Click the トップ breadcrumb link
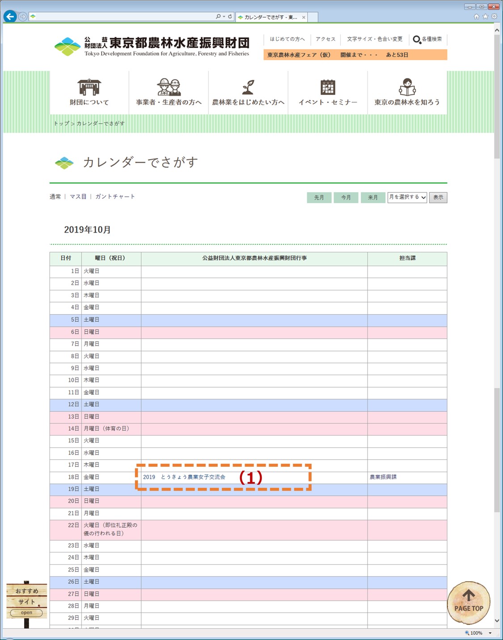The height and width of the screenshot is (640, 503). pyautogui.click(x=61, y=124)
